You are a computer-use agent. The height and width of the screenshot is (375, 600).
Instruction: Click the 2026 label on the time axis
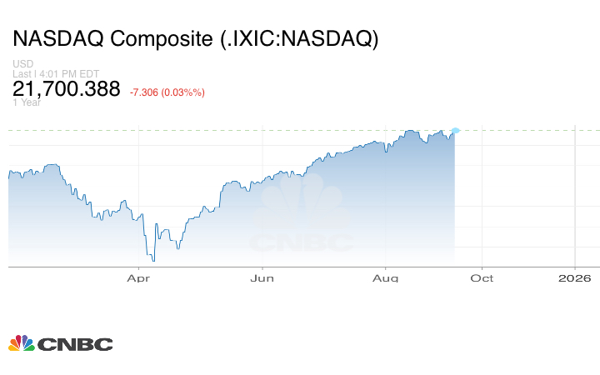[575, 277]
